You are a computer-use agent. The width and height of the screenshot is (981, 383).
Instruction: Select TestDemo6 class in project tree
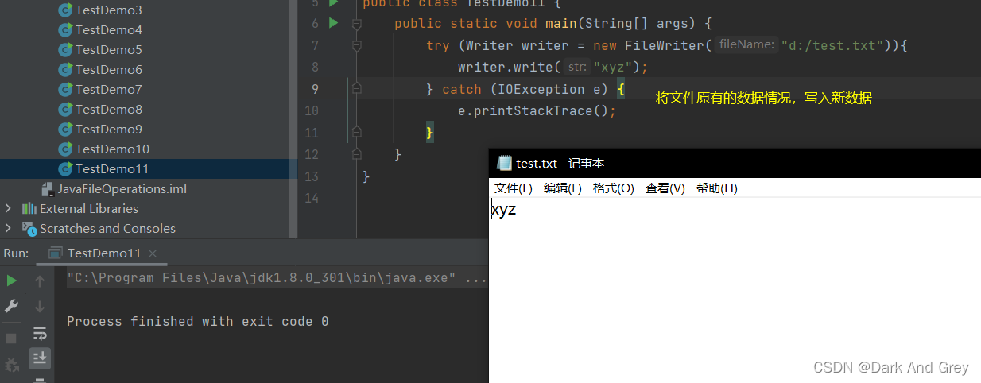tap(109, 69)
